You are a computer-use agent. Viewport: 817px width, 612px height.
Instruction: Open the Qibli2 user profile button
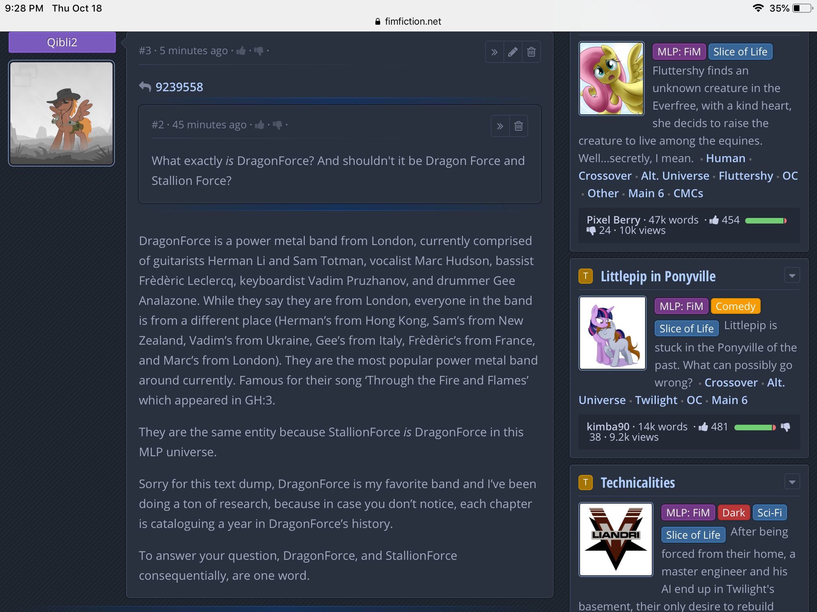click(62, 42)
